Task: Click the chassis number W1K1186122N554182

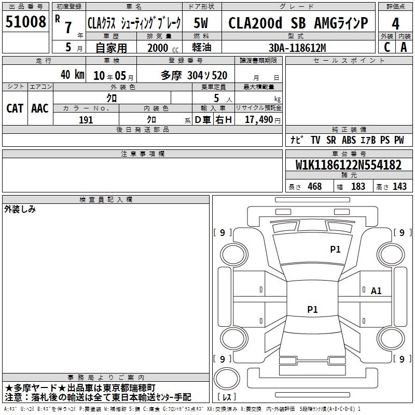Action: coord(349,165)
